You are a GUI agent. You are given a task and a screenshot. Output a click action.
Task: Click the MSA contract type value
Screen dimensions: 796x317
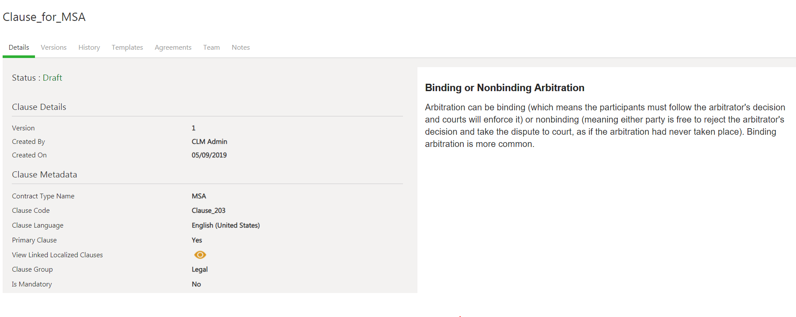199,196
